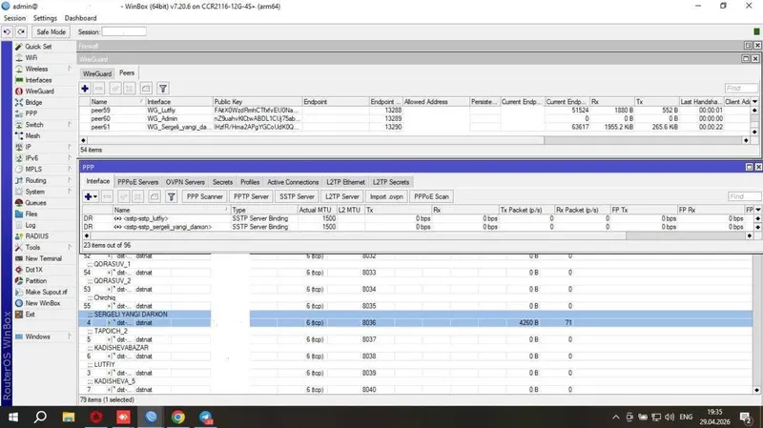The width and height of the screenshot is (763, 428).
Task: Open Telegram from taskbar
Action: [205, 418]
